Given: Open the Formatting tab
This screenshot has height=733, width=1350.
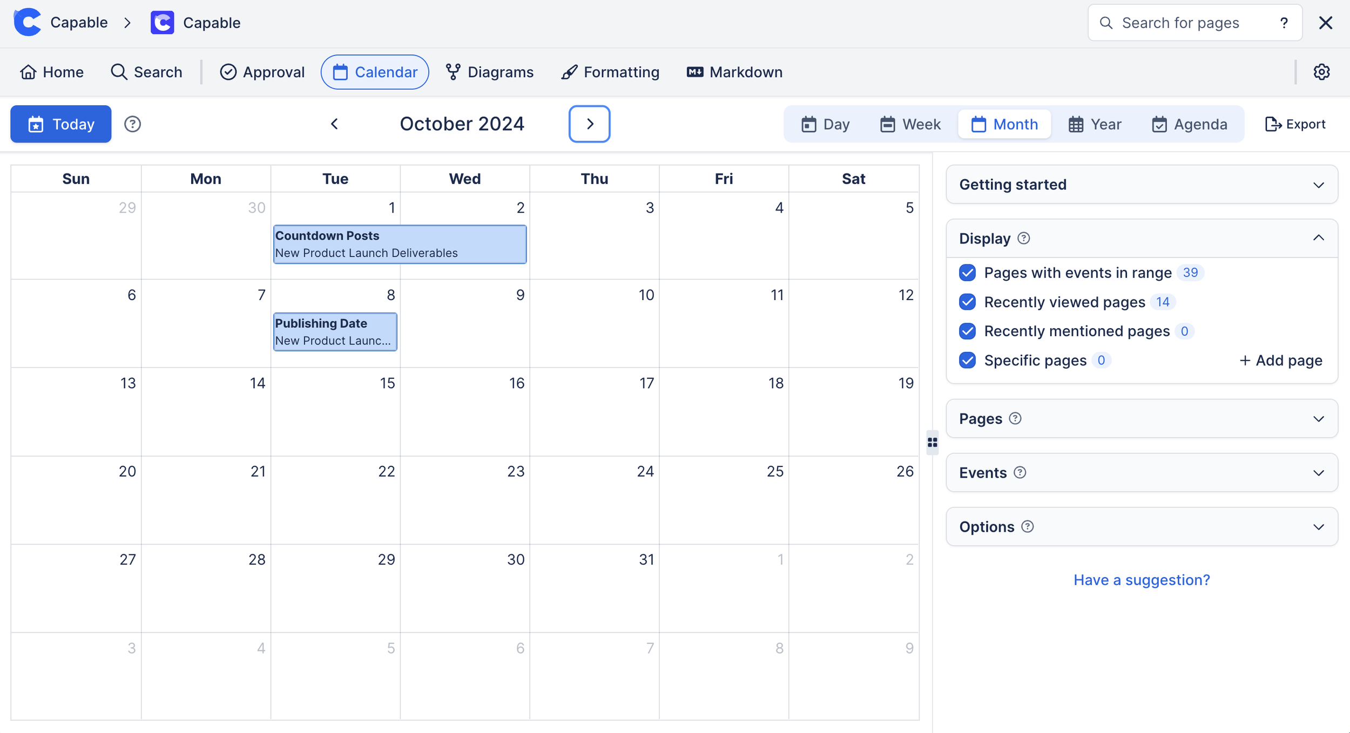Looking at the screenshot, I should pyautogui.click(x=610, y=72).
